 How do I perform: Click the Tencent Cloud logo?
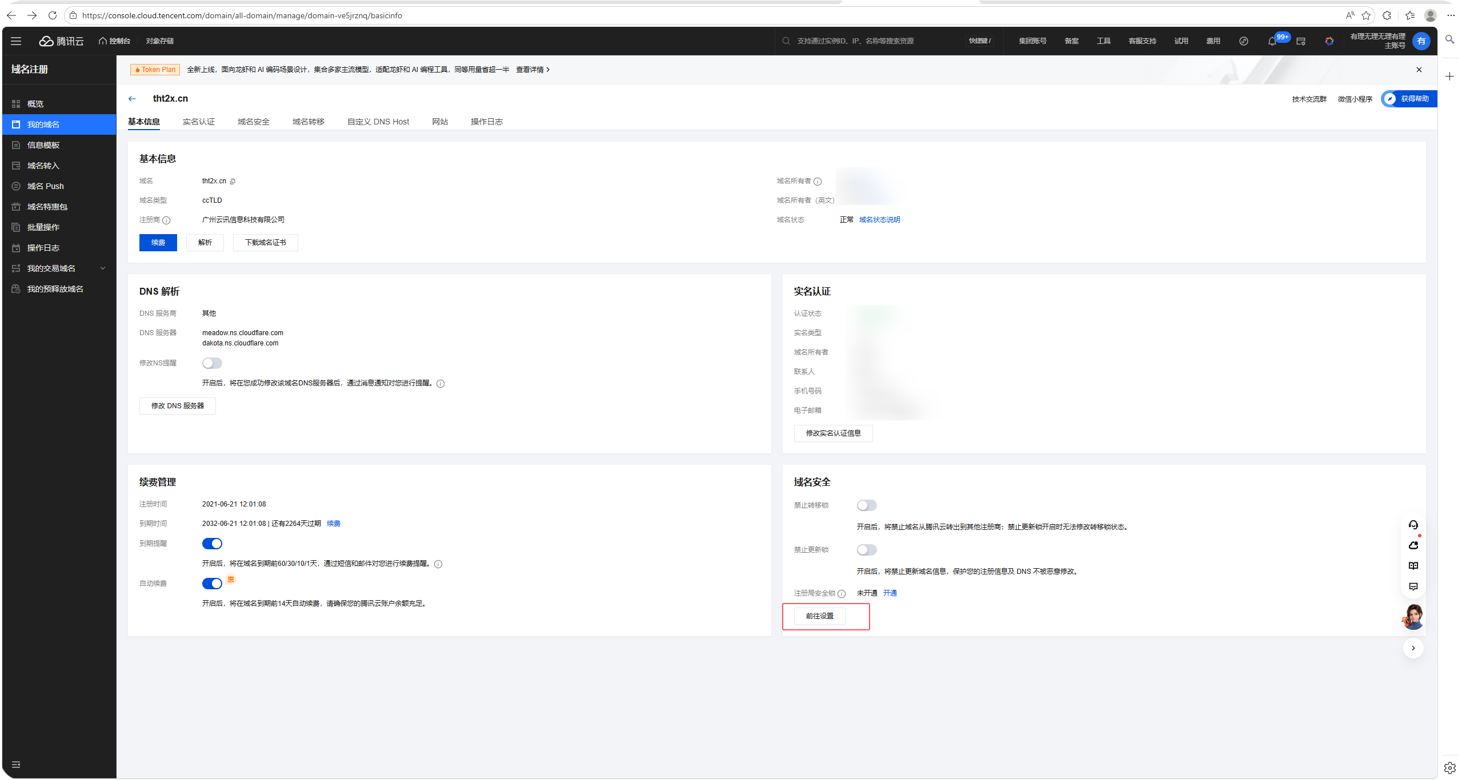tap(61, 41)
